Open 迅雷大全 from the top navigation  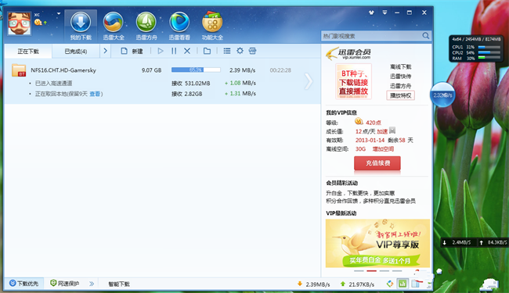click(114, 26)
